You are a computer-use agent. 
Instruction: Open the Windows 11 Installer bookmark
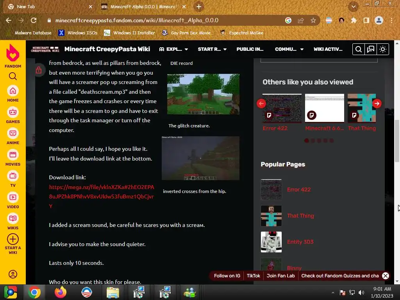(130, 33)
